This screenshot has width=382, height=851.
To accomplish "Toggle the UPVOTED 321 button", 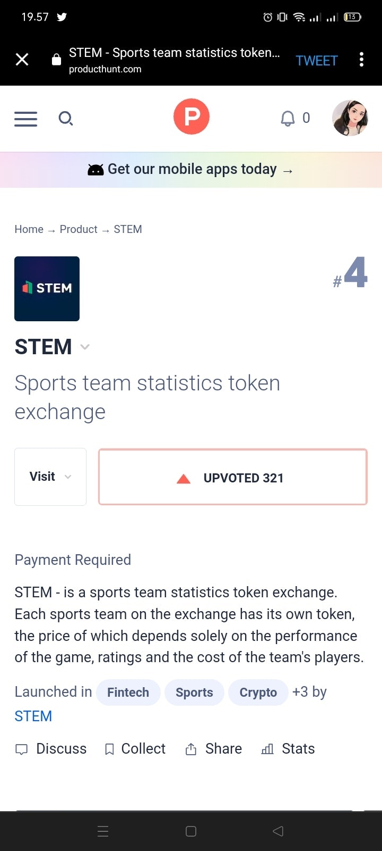I will [232, 477].
